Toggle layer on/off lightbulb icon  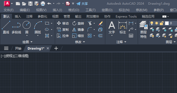[x=152, y=23]
